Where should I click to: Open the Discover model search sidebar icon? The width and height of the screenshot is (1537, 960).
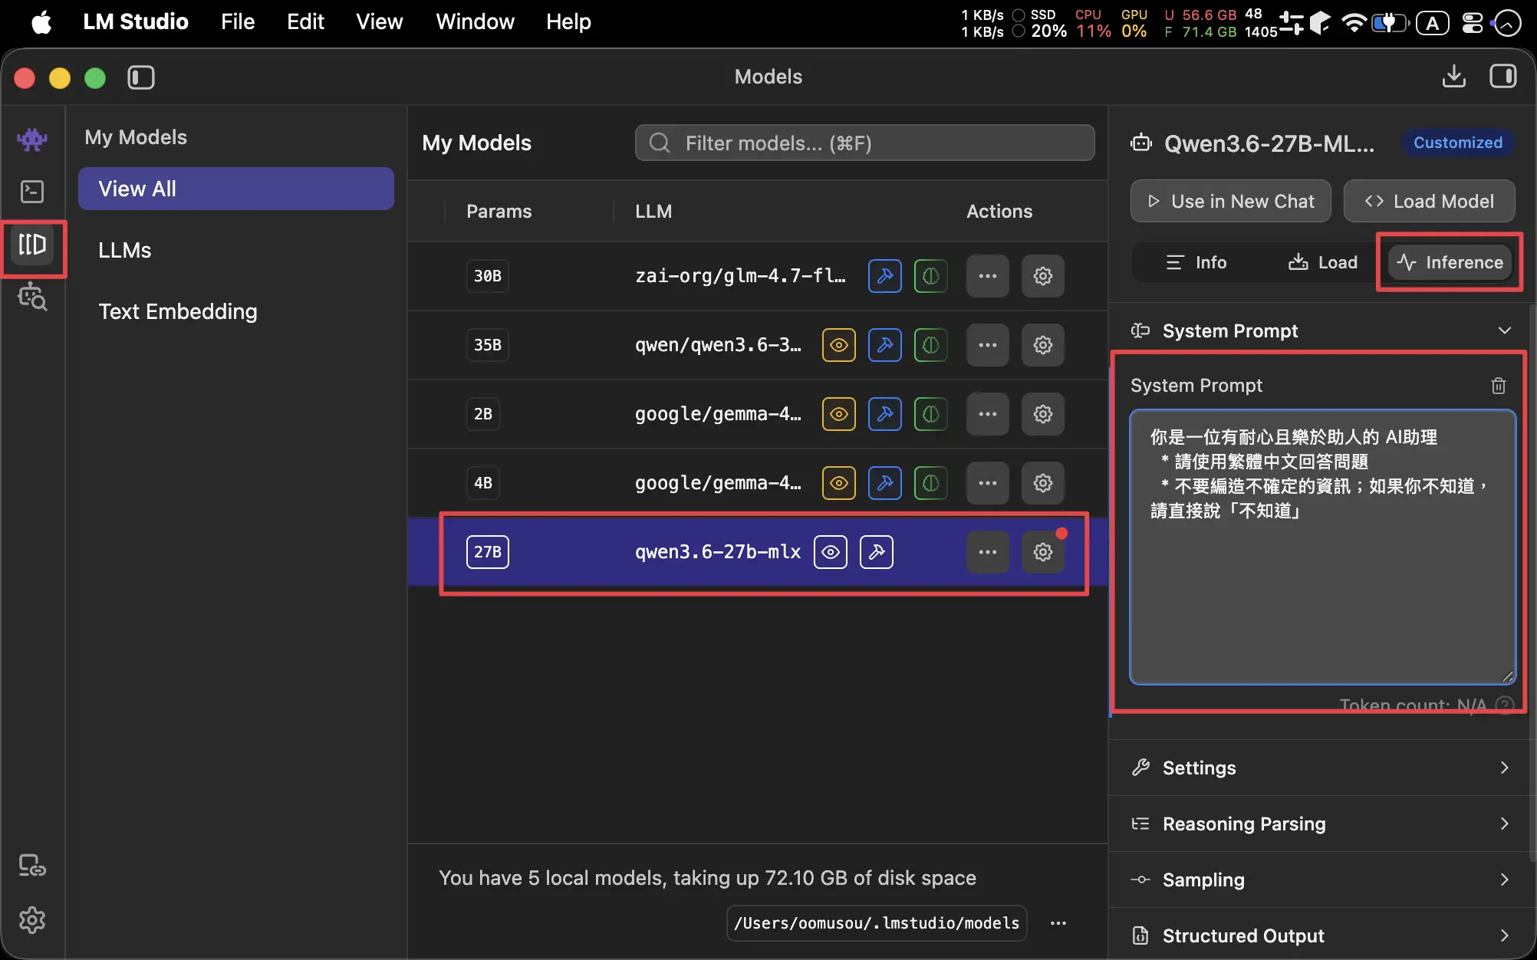tap(32, 297)
